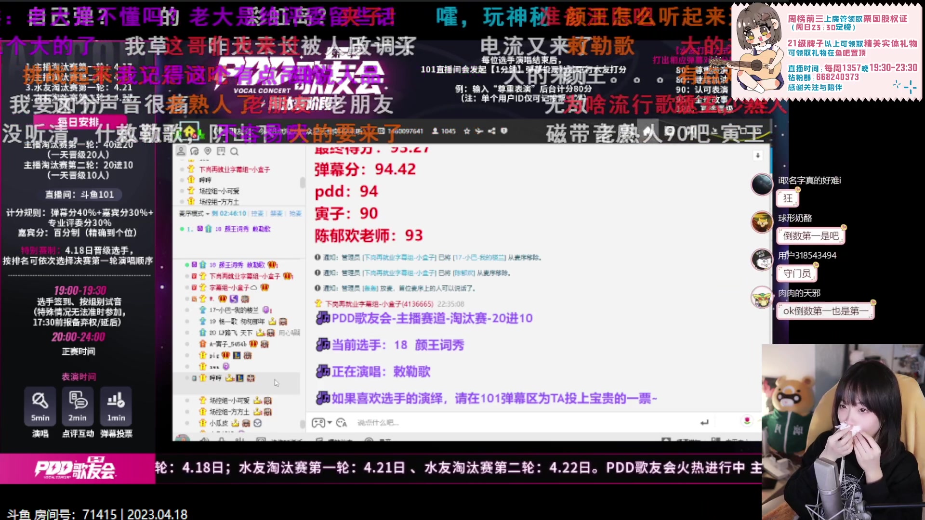Open avatar of user 球形奶酪
The width and height of the screenshot is (925, 520).
(762, 222)
